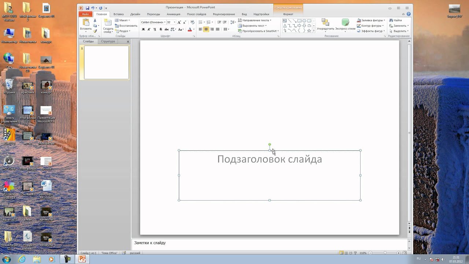The height and width of the screenshot is (264, 469).
Task: Click the Create slide (Создать слайд) icon
Action: [x=108, y=22]
